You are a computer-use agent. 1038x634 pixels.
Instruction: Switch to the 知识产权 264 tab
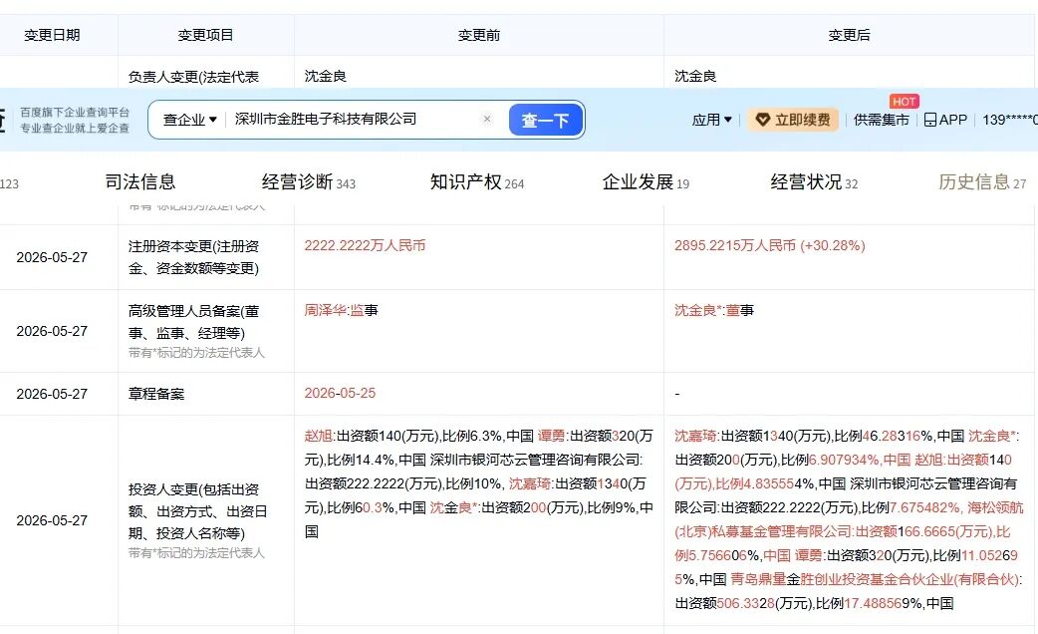[x=476, y=182]
